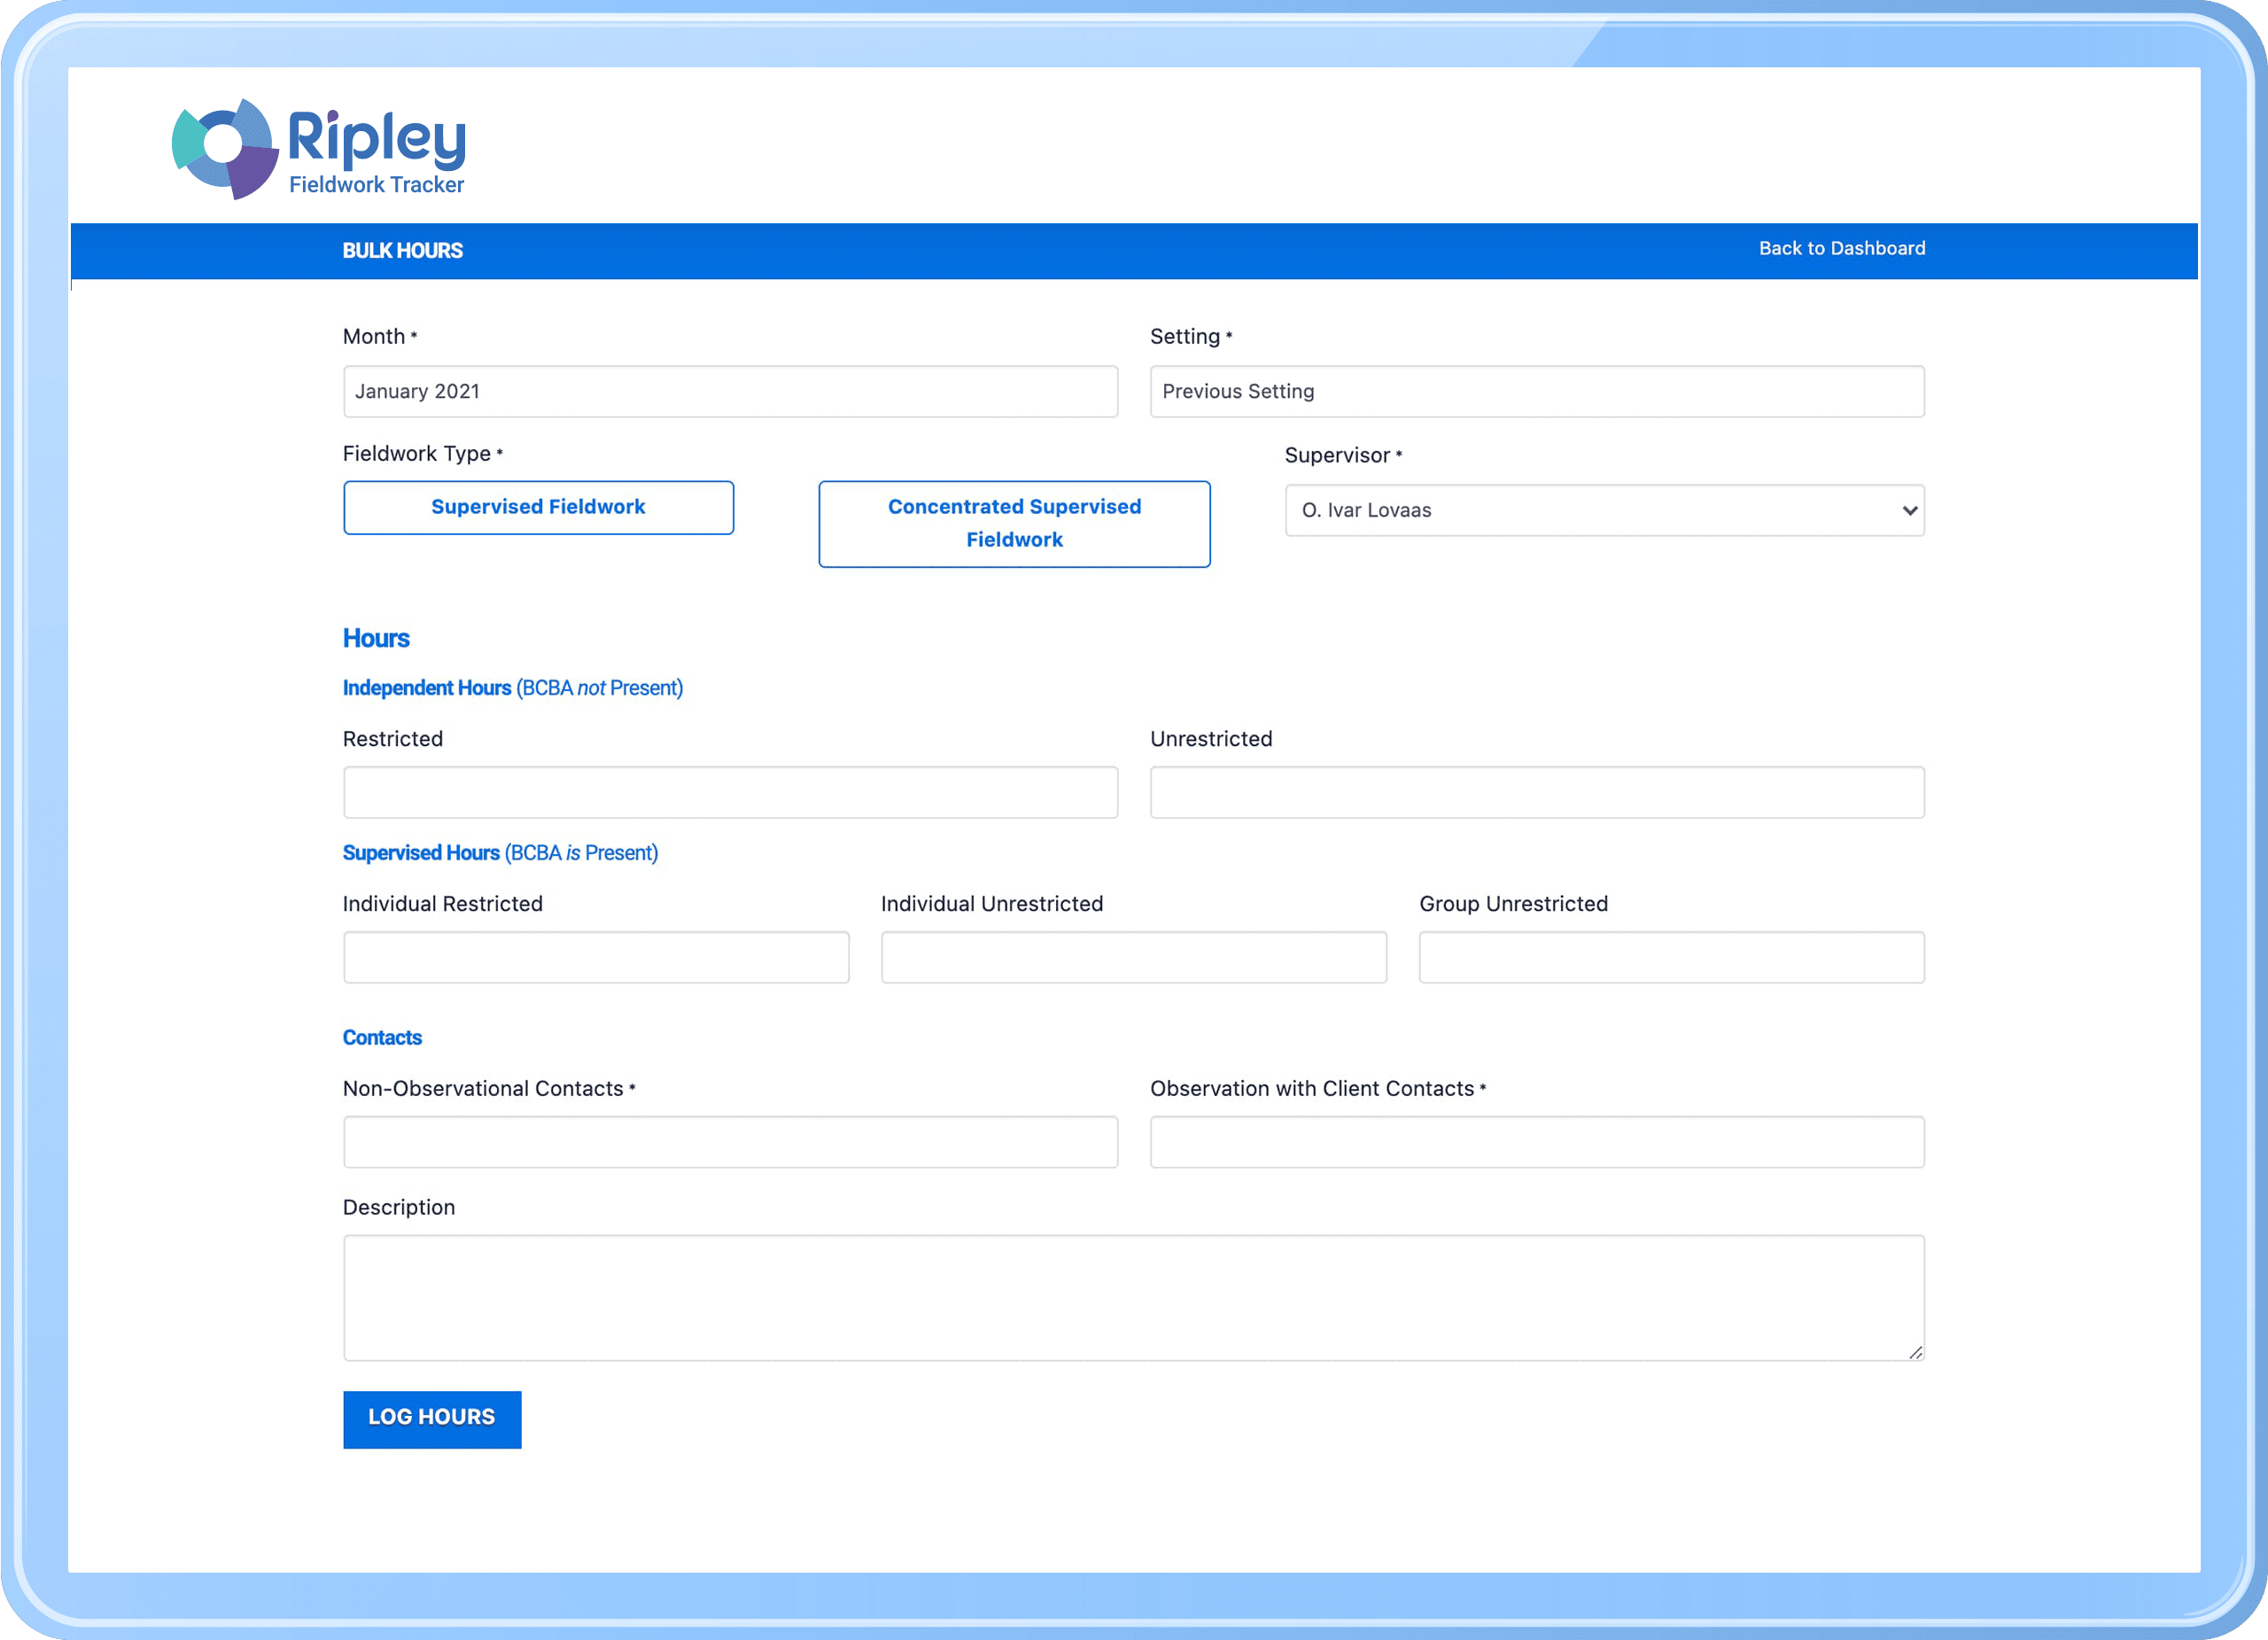2268x1640 pixels.
Task: Focus the Observation with Client Contacts field
Action: [1537, 1142]
